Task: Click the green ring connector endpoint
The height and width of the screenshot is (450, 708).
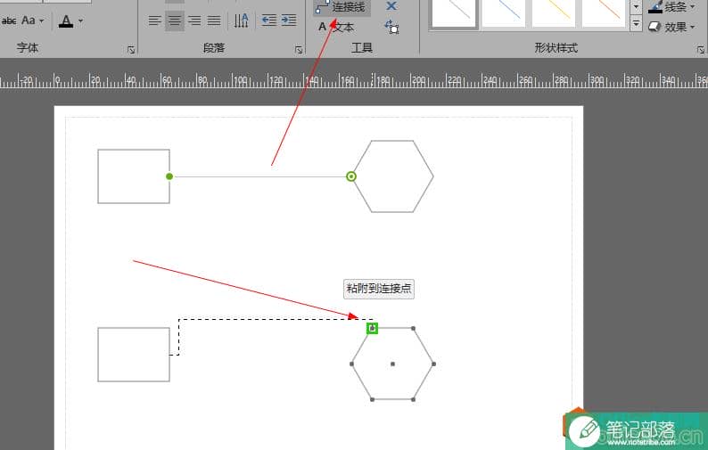Action: (351, 176)
